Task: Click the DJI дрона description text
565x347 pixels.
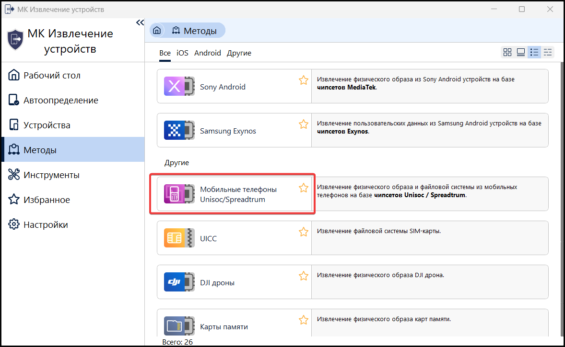Action: point(380,275)
